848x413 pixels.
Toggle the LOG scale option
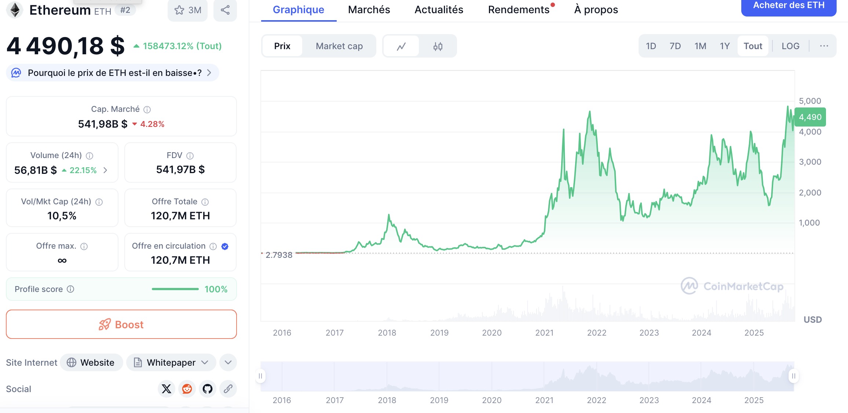tap(790, 46)
